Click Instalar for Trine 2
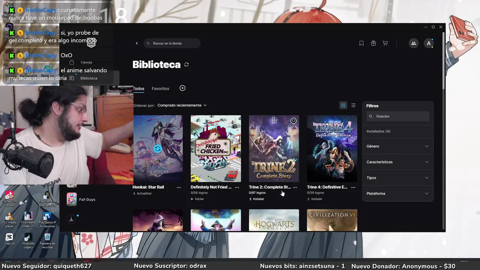The image size is (480, 270). tap(256, 199)
